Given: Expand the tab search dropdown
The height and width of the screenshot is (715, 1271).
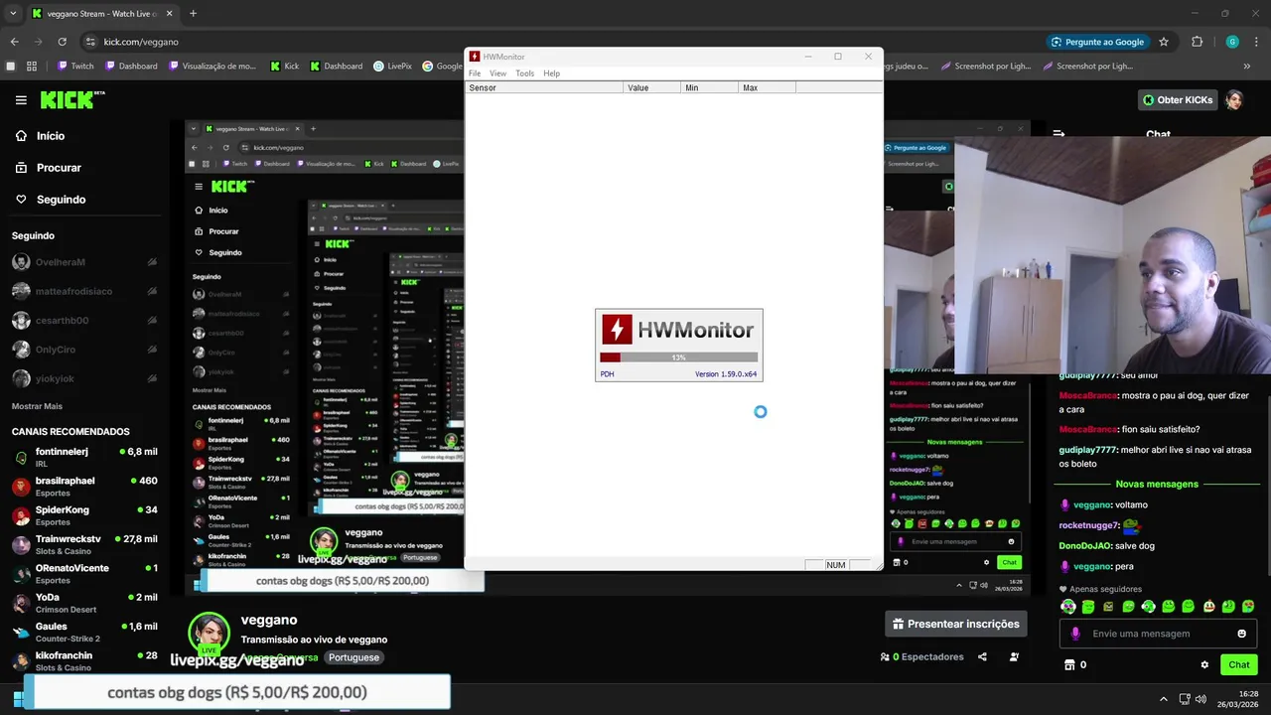Looking at the screenshot, I should (x=13, y=14).
